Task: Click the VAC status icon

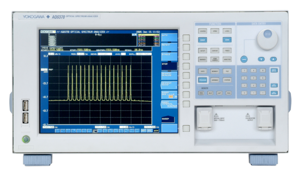Action: click(95, 131)
